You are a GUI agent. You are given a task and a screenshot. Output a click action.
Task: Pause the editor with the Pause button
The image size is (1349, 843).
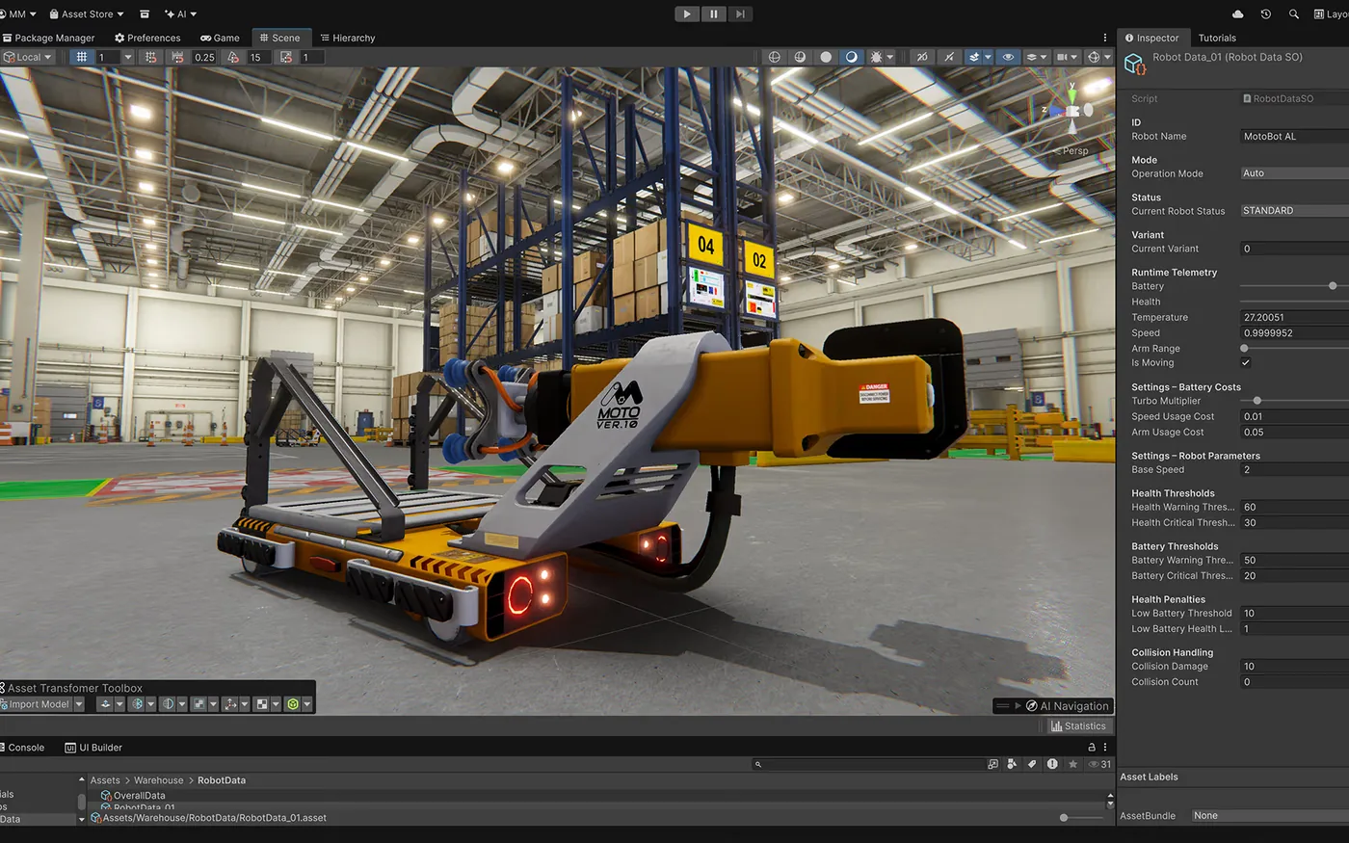(713, 13)
